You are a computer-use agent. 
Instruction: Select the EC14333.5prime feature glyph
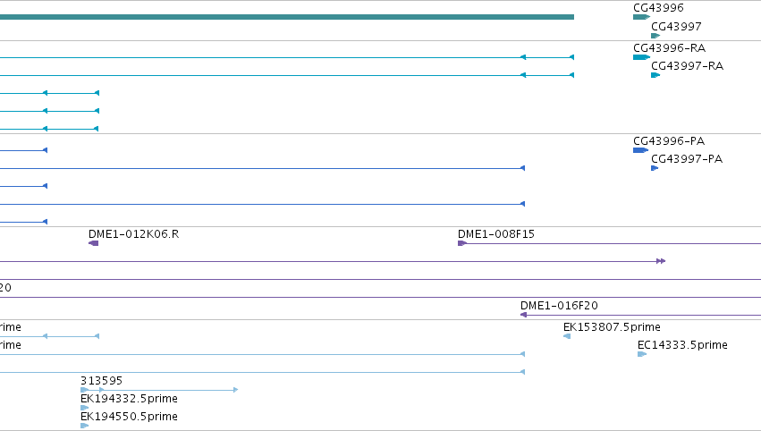(641, 354)
